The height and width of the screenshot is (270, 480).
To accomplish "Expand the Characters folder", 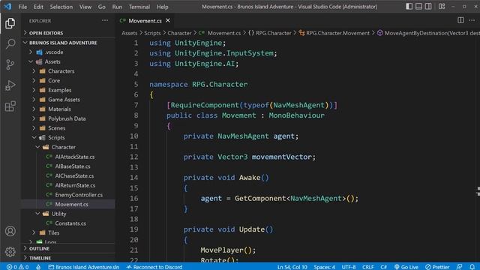I will [x=68, y=71].
